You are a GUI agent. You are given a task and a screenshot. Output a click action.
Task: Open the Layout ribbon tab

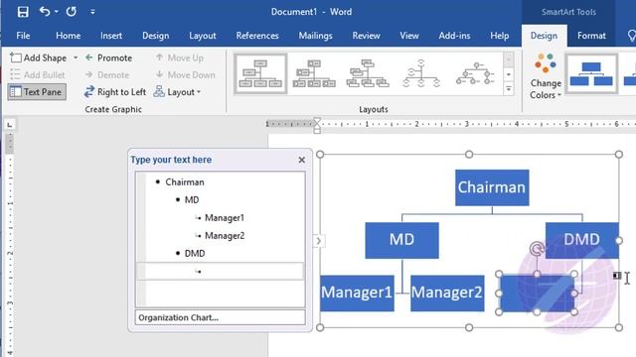click(x=203, y=36)
